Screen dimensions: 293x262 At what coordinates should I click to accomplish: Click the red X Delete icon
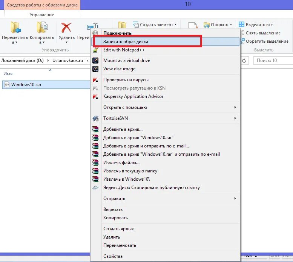tap(66, 28)
